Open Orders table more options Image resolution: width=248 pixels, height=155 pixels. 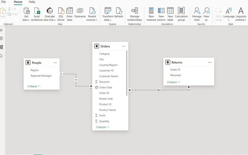(x=124, y=46)
